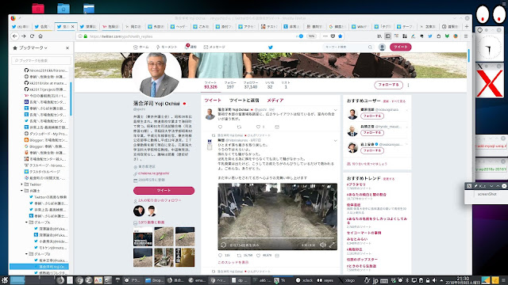Close the bookmarks sidebar with X
508x285 pixels.
[67, 47]
